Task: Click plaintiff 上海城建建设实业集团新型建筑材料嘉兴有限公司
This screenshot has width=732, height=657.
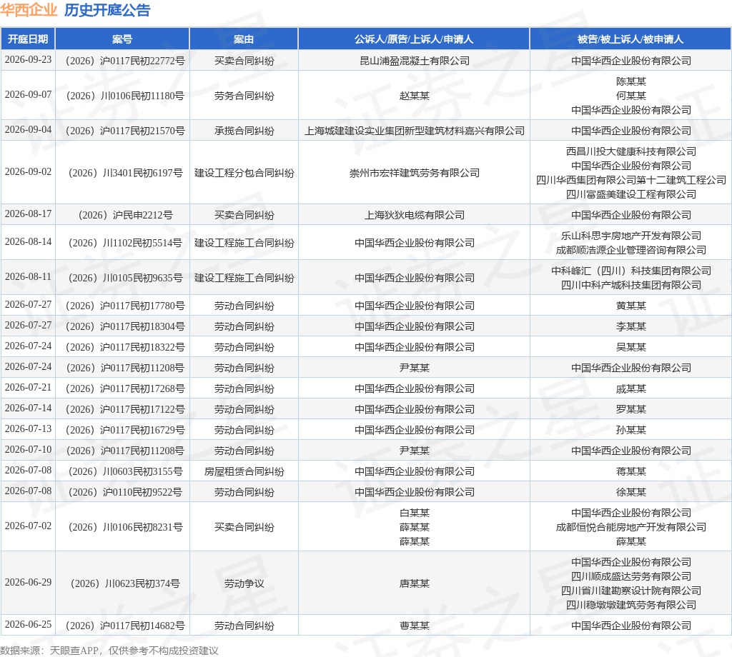Action: [415, 131]
